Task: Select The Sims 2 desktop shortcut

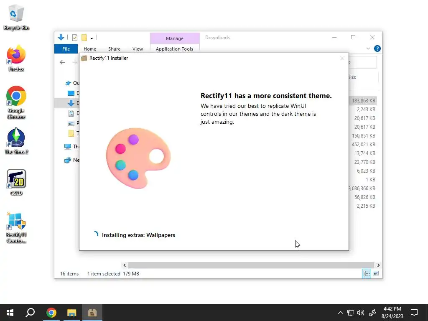Action: pos(16,141)
